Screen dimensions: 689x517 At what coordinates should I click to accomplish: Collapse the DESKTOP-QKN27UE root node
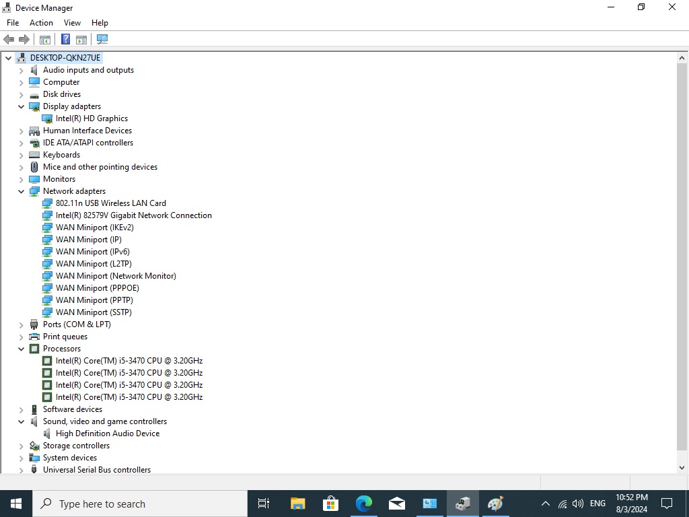tap(8, 58)
